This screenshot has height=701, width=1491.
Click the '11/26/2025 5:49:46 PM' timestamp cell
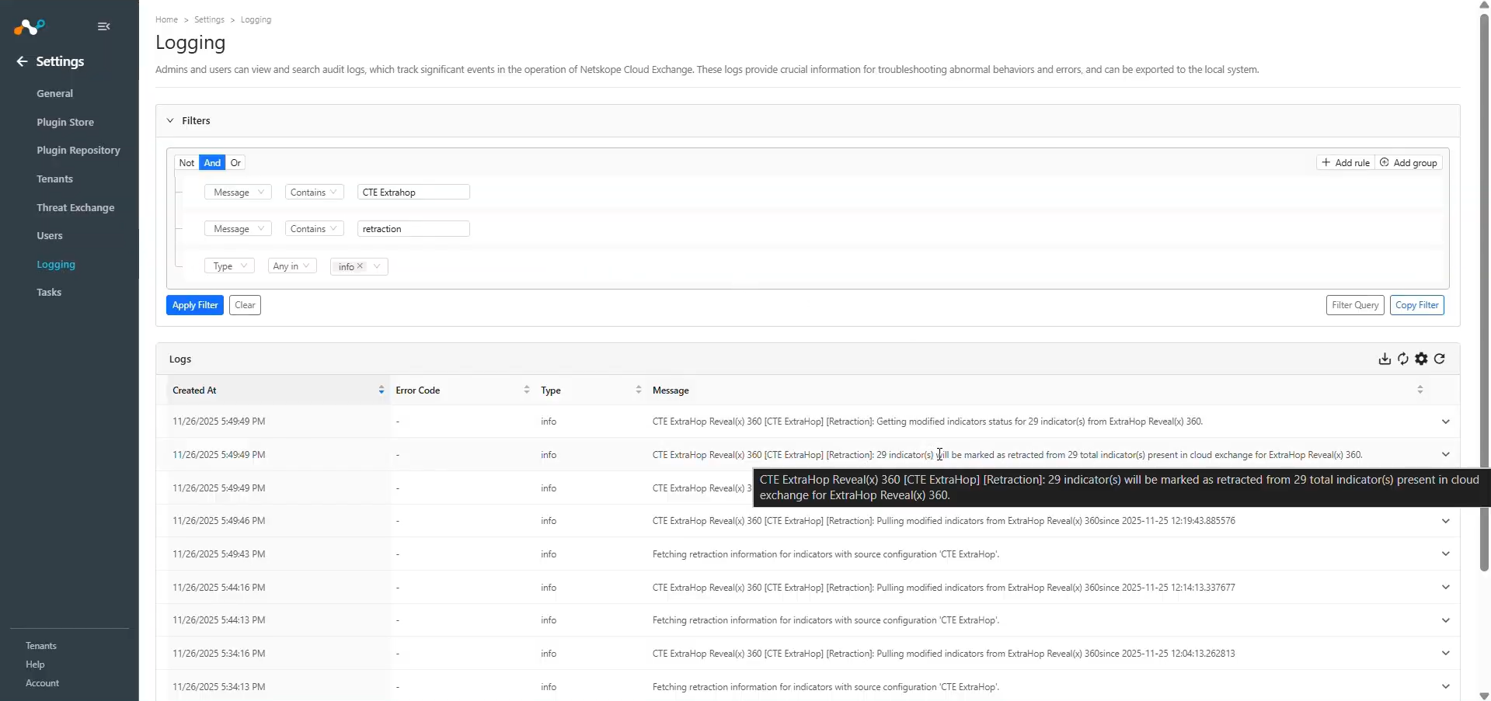point(219,521)
